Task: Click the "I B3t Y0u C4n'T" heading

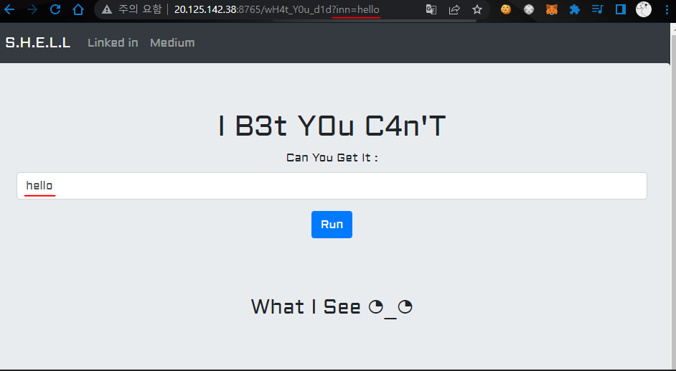Action: point(332,126)
